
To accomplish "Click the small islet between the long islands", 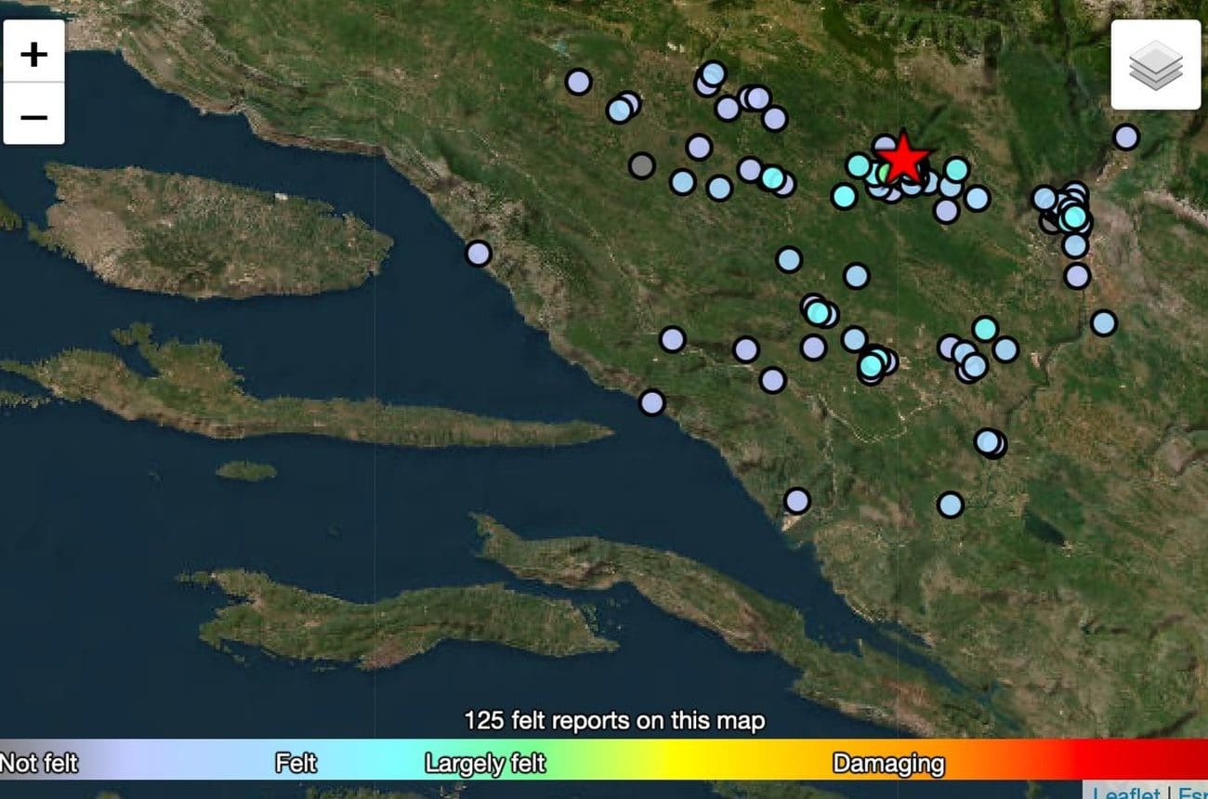I will pos(246,471).
